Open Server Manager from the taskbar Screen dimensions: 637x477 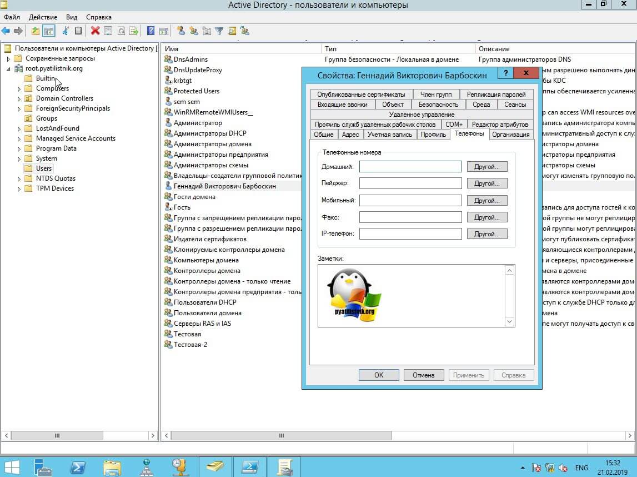tap(43, 466)
